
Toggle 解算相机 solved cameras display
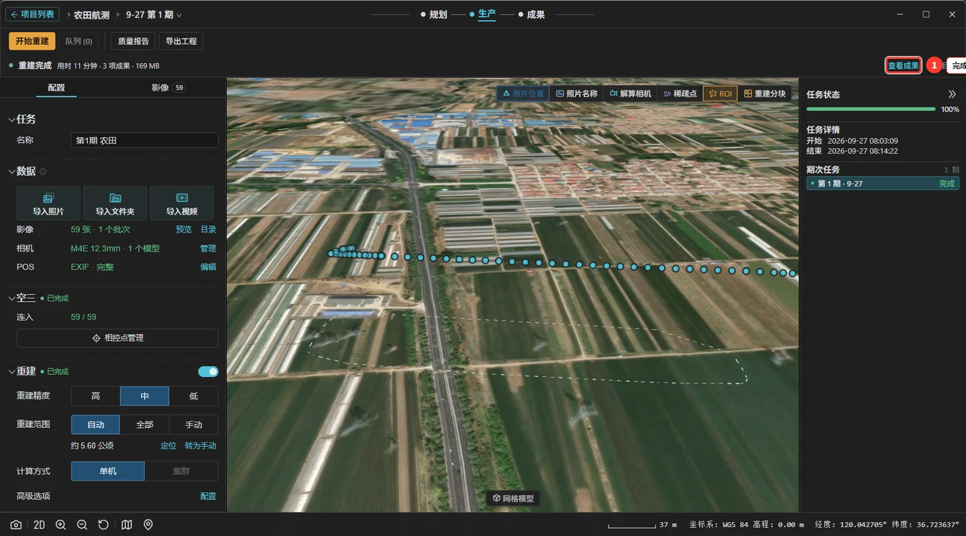[630, 94]
